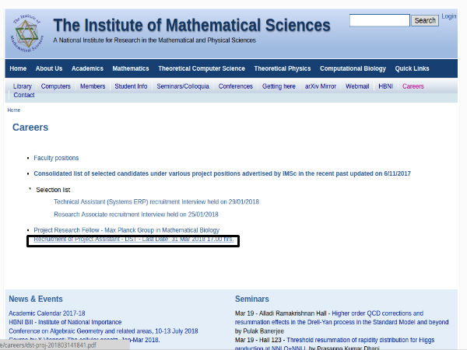
Task: Open Consolidated list of selected candidates link
Action: (x=222, y=173)
